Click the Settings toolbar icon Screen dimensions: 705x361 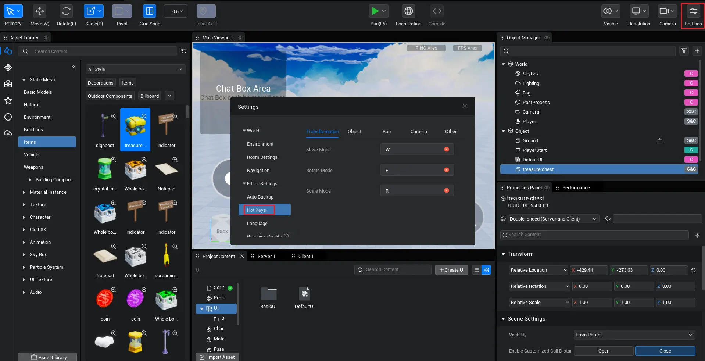coord(693,11)
